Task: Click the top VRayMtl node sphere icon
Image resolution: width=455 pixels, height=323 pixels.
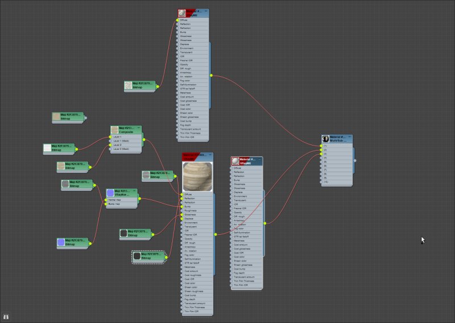Action: click(x=182, y=13)
